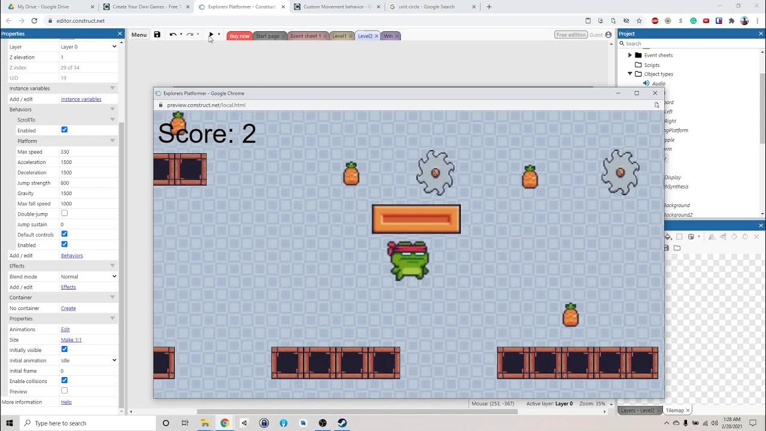Open the OBS icon on the taskbar
This screenshot has width=766, height=431.
click(x=322, y=423)
